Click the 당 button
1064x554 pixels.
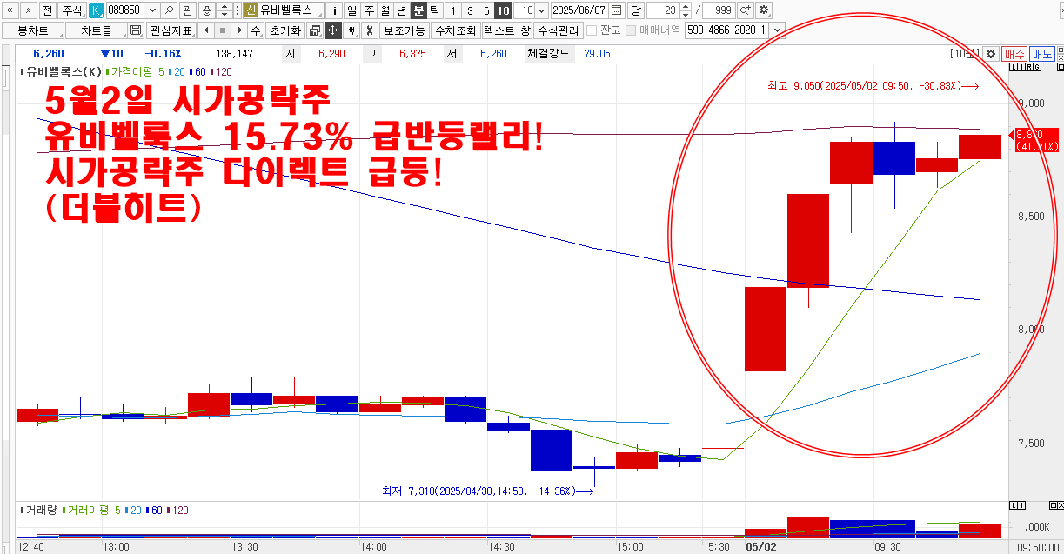tap(635, 10)
